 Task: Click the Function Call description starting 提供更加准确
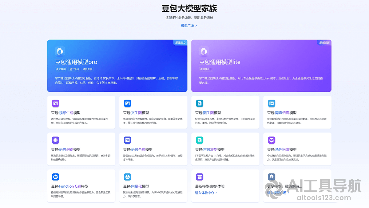coord(81,194)
